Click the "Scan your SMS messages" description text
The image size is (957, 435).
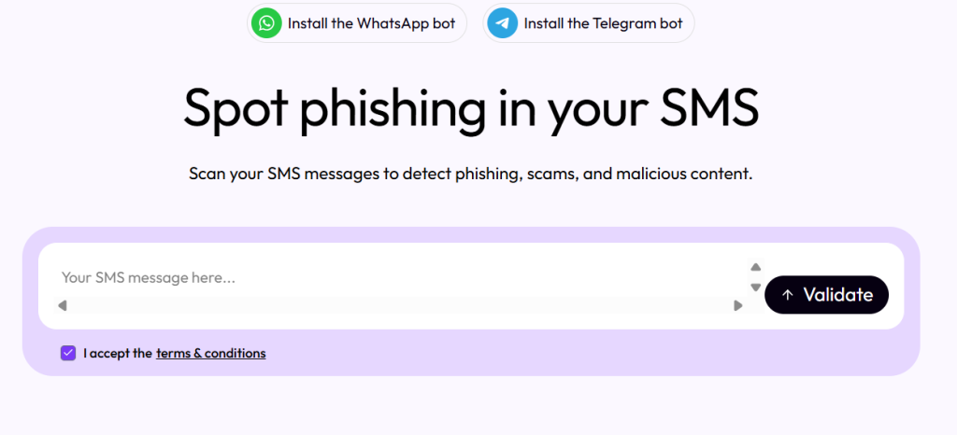470,174
